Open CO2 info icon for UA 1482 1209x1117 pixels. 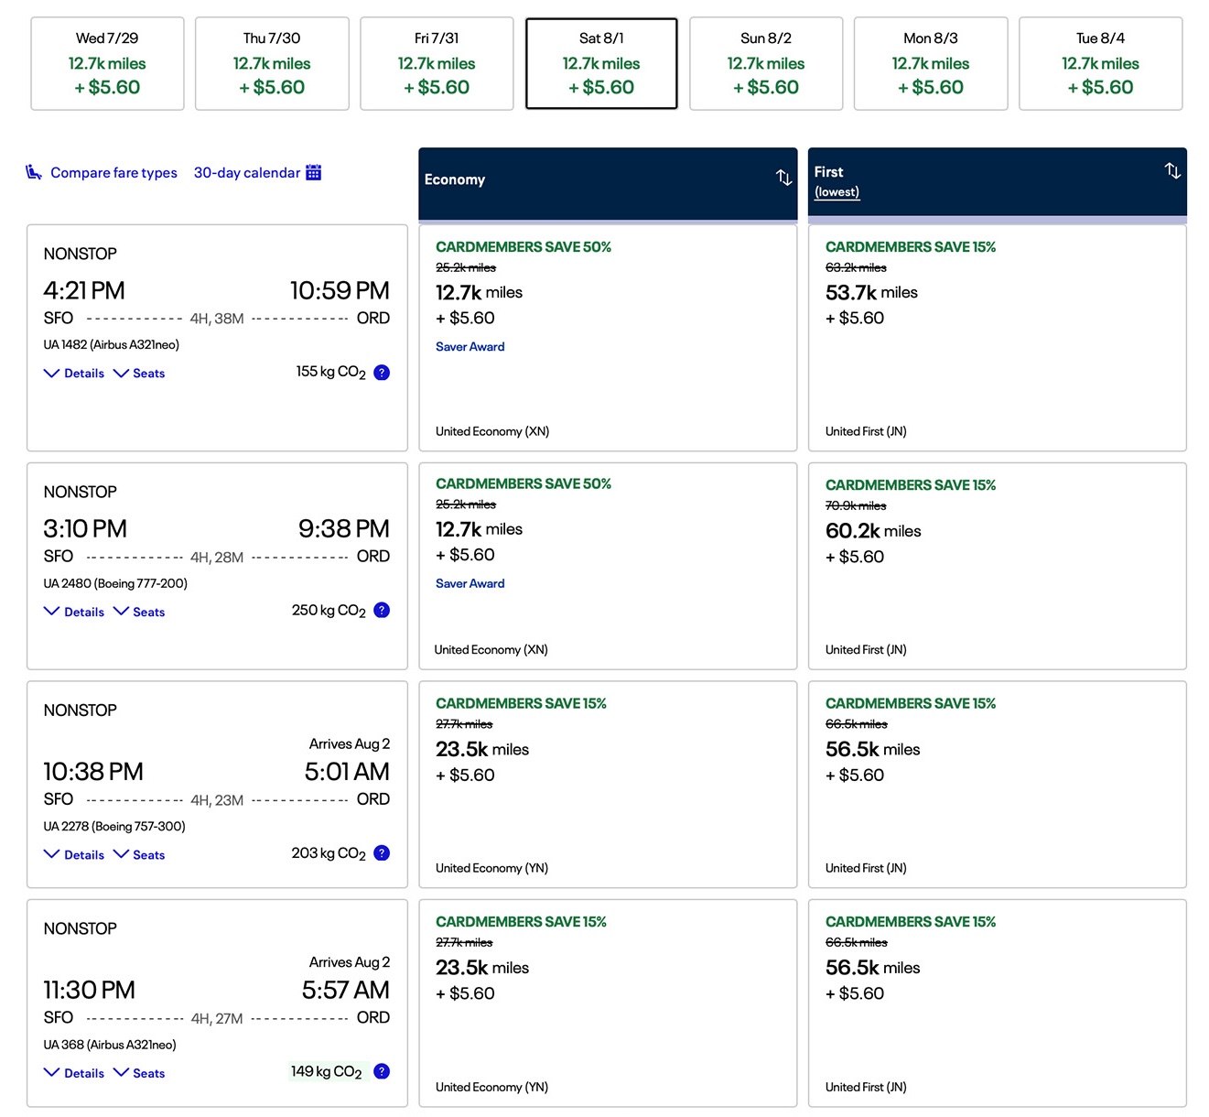click(382, 373)
